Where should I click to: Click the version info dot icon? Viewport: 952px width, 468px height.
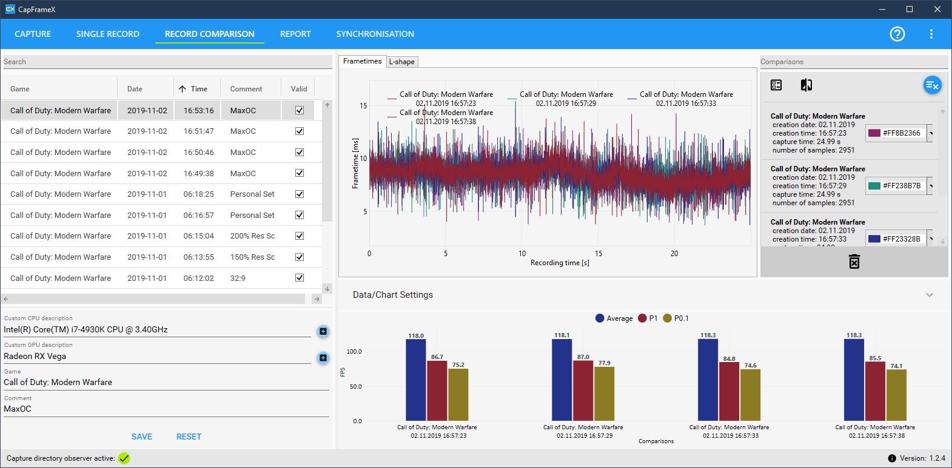pos(892,458)
